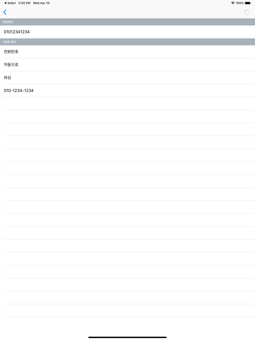Select the 010-1234-1234 row

(127, 90)
